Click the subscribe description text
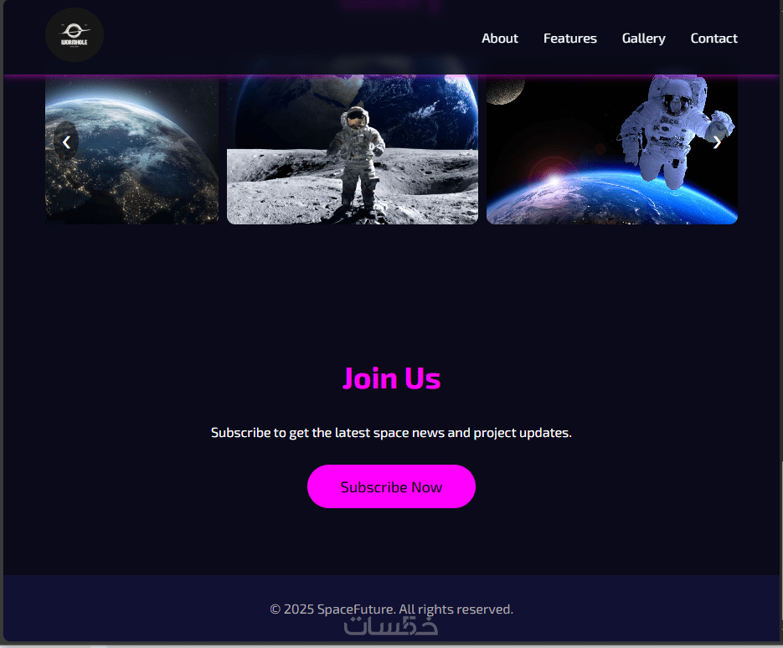Viewport: 783px width, 648px height. pyautogui.click(x=391, y=432)
